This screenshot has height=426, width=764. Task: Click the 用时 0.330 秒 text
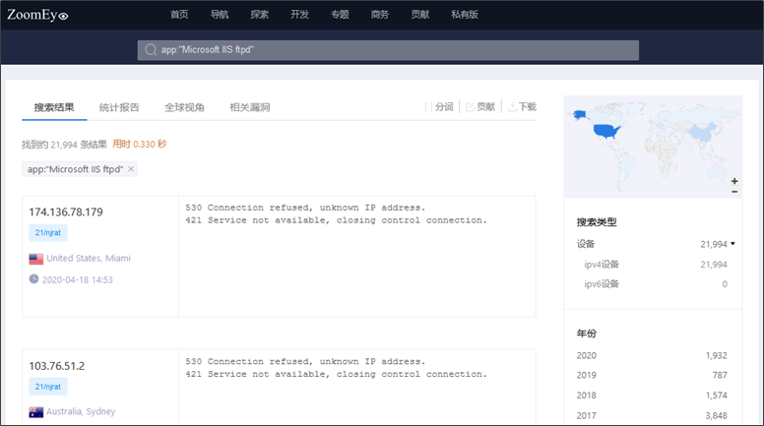point(140,144)
